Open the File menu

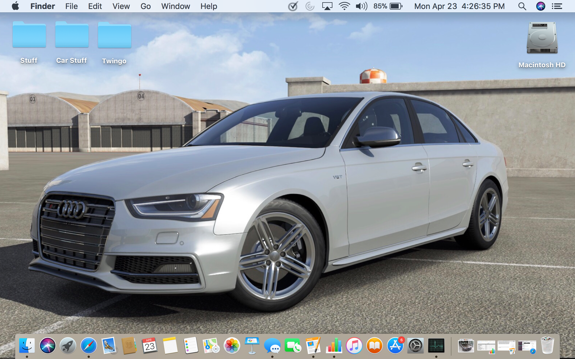[71, 6]
